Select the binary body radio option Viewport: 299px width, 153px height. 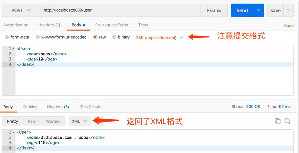coord(114,37)
